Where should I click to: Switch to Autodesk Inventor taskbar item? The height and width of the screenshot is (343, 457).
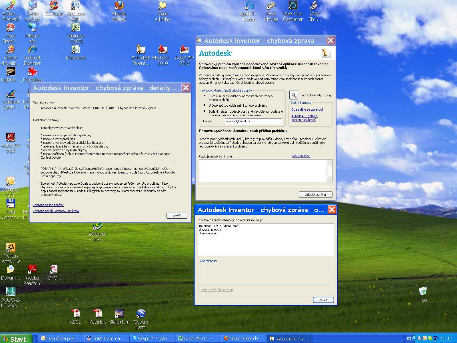[x=289, y=338]
